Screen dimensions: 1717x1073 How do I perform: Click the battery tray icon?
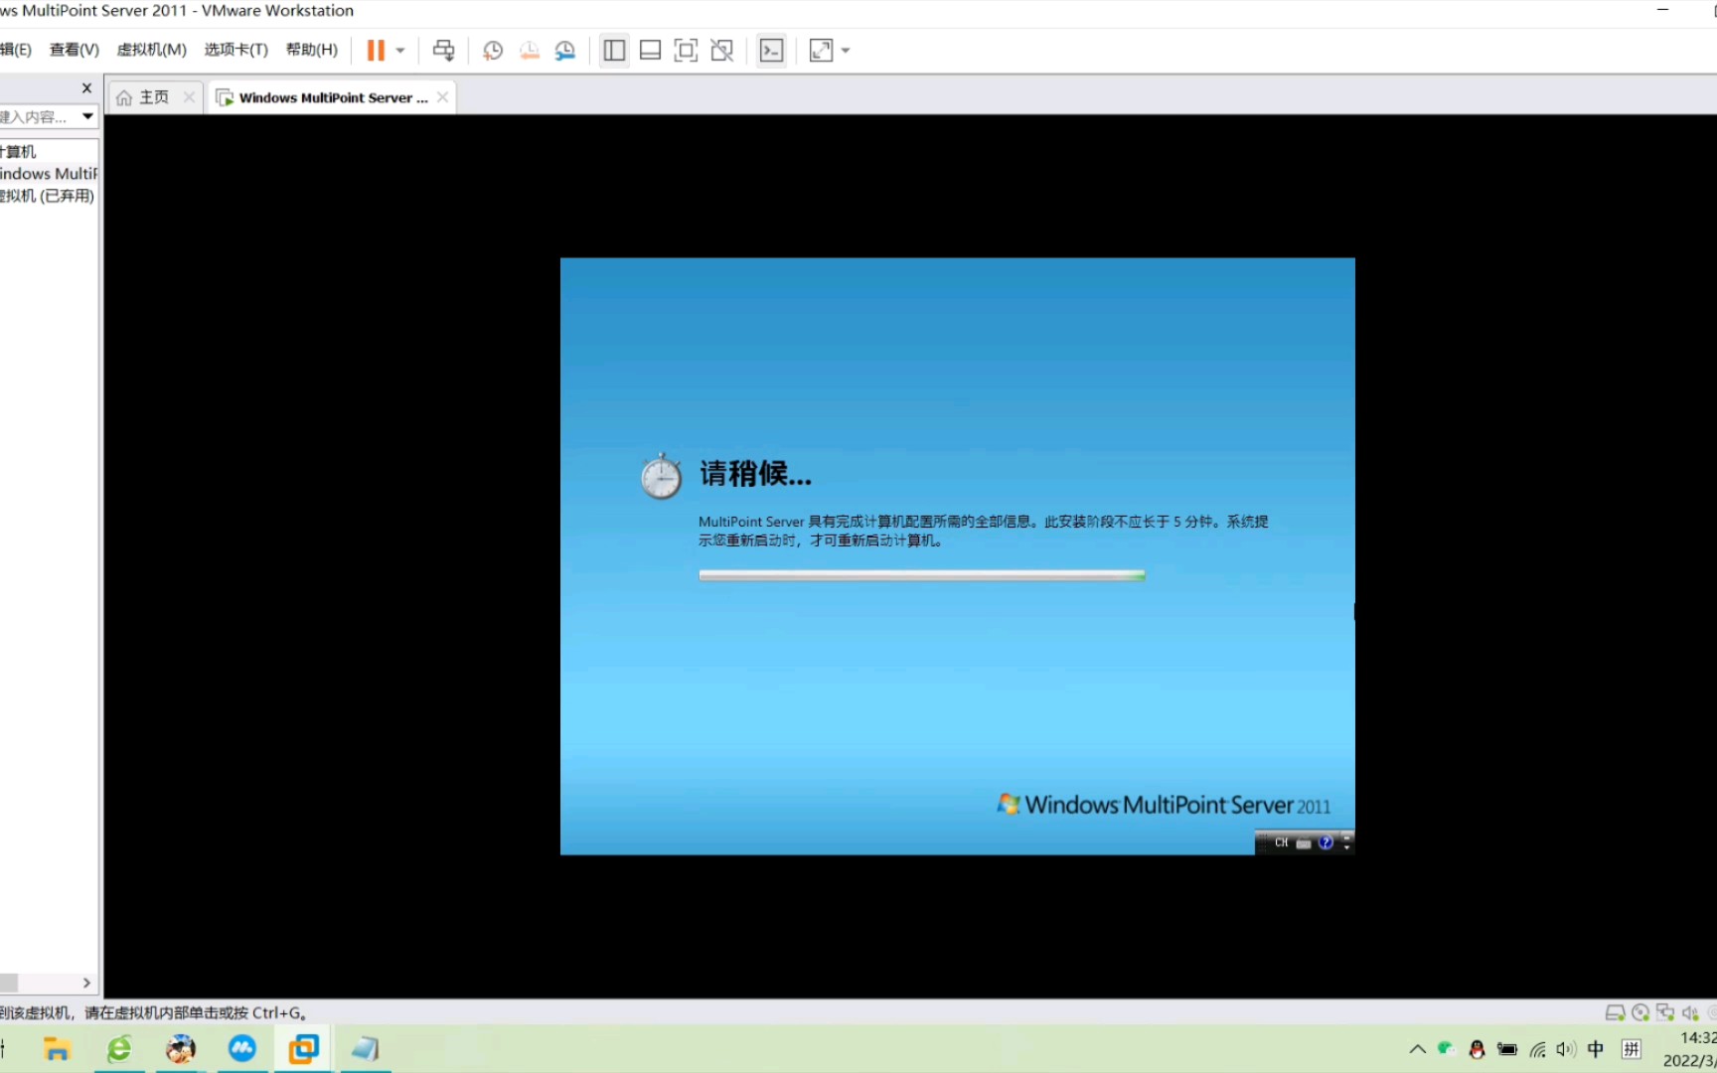pyautogui.click(x=1507, y=1049)
